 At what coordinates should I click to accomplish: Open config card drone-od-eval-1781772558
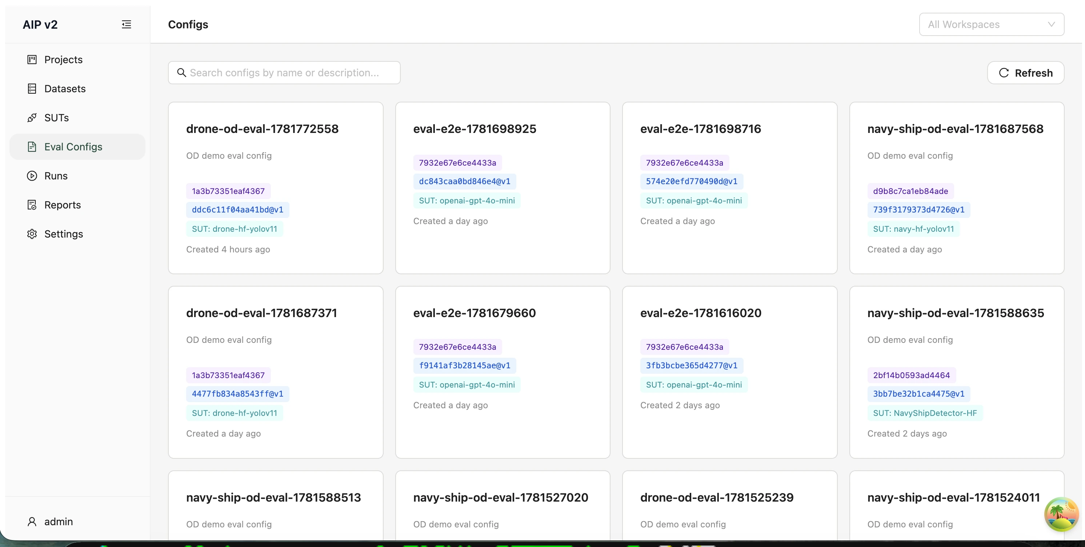(x=276, y=188)
